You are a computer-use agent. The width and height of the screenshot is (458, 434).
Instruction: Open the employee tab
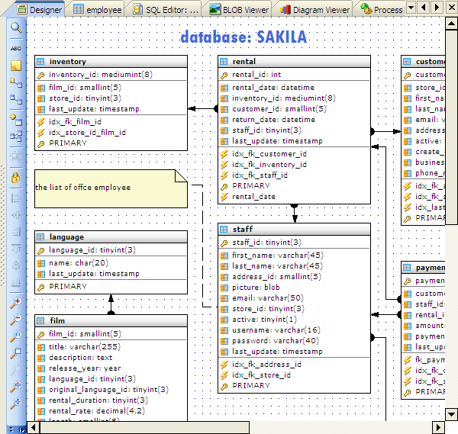(97, 10)
